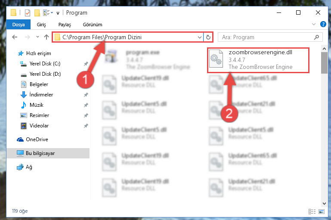Click the search magnifier icon

316,37
